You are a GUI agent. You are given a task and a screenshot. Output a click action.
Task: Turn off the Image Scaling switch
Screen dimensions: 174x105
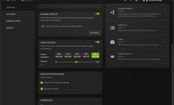coord(97,42)
